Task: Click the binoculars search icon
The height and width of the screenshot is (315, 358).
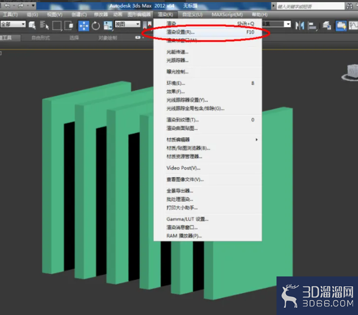Action: click(349, 6)
